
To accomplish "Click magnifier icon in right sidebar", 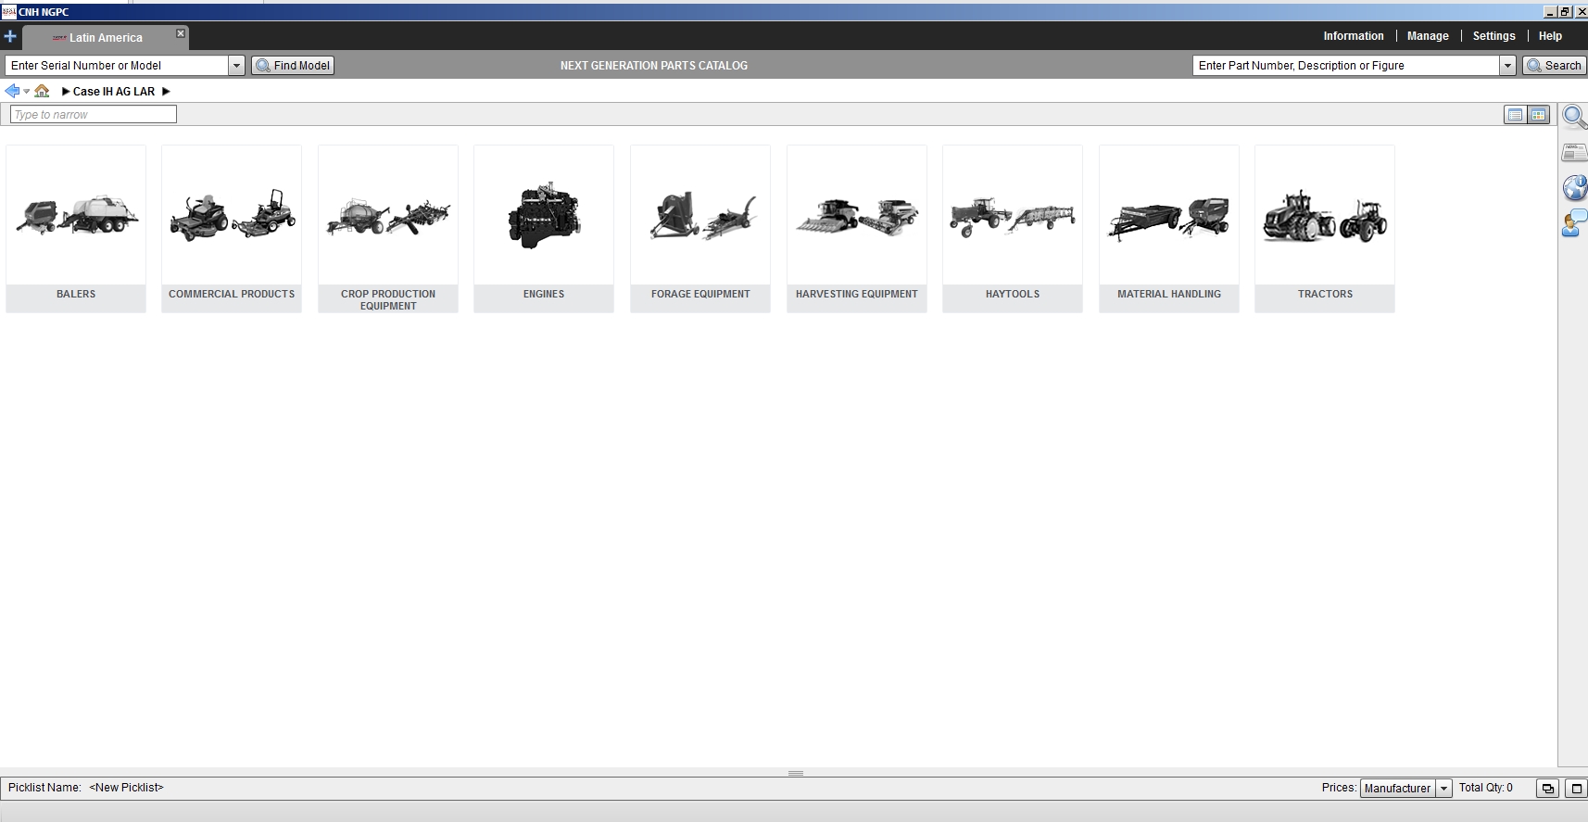I will coord(1574,117).
